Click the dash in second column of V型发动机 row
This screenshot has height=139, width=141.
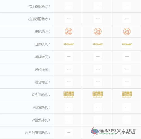click(98, 107)
